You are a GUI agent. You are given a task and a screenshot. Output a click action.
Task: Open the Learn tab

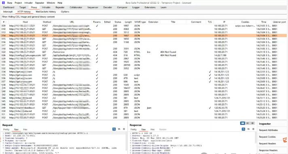[163, 7]
